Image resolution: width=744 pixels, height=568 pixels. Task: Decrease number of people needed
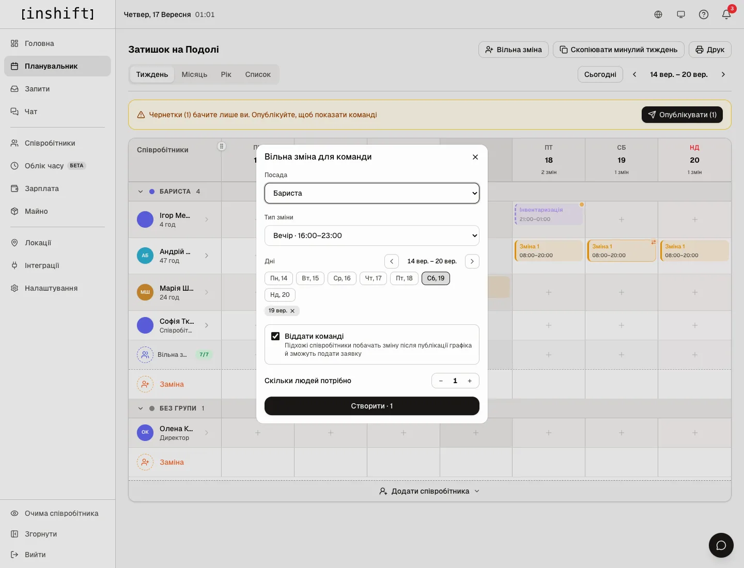[441, 381]
